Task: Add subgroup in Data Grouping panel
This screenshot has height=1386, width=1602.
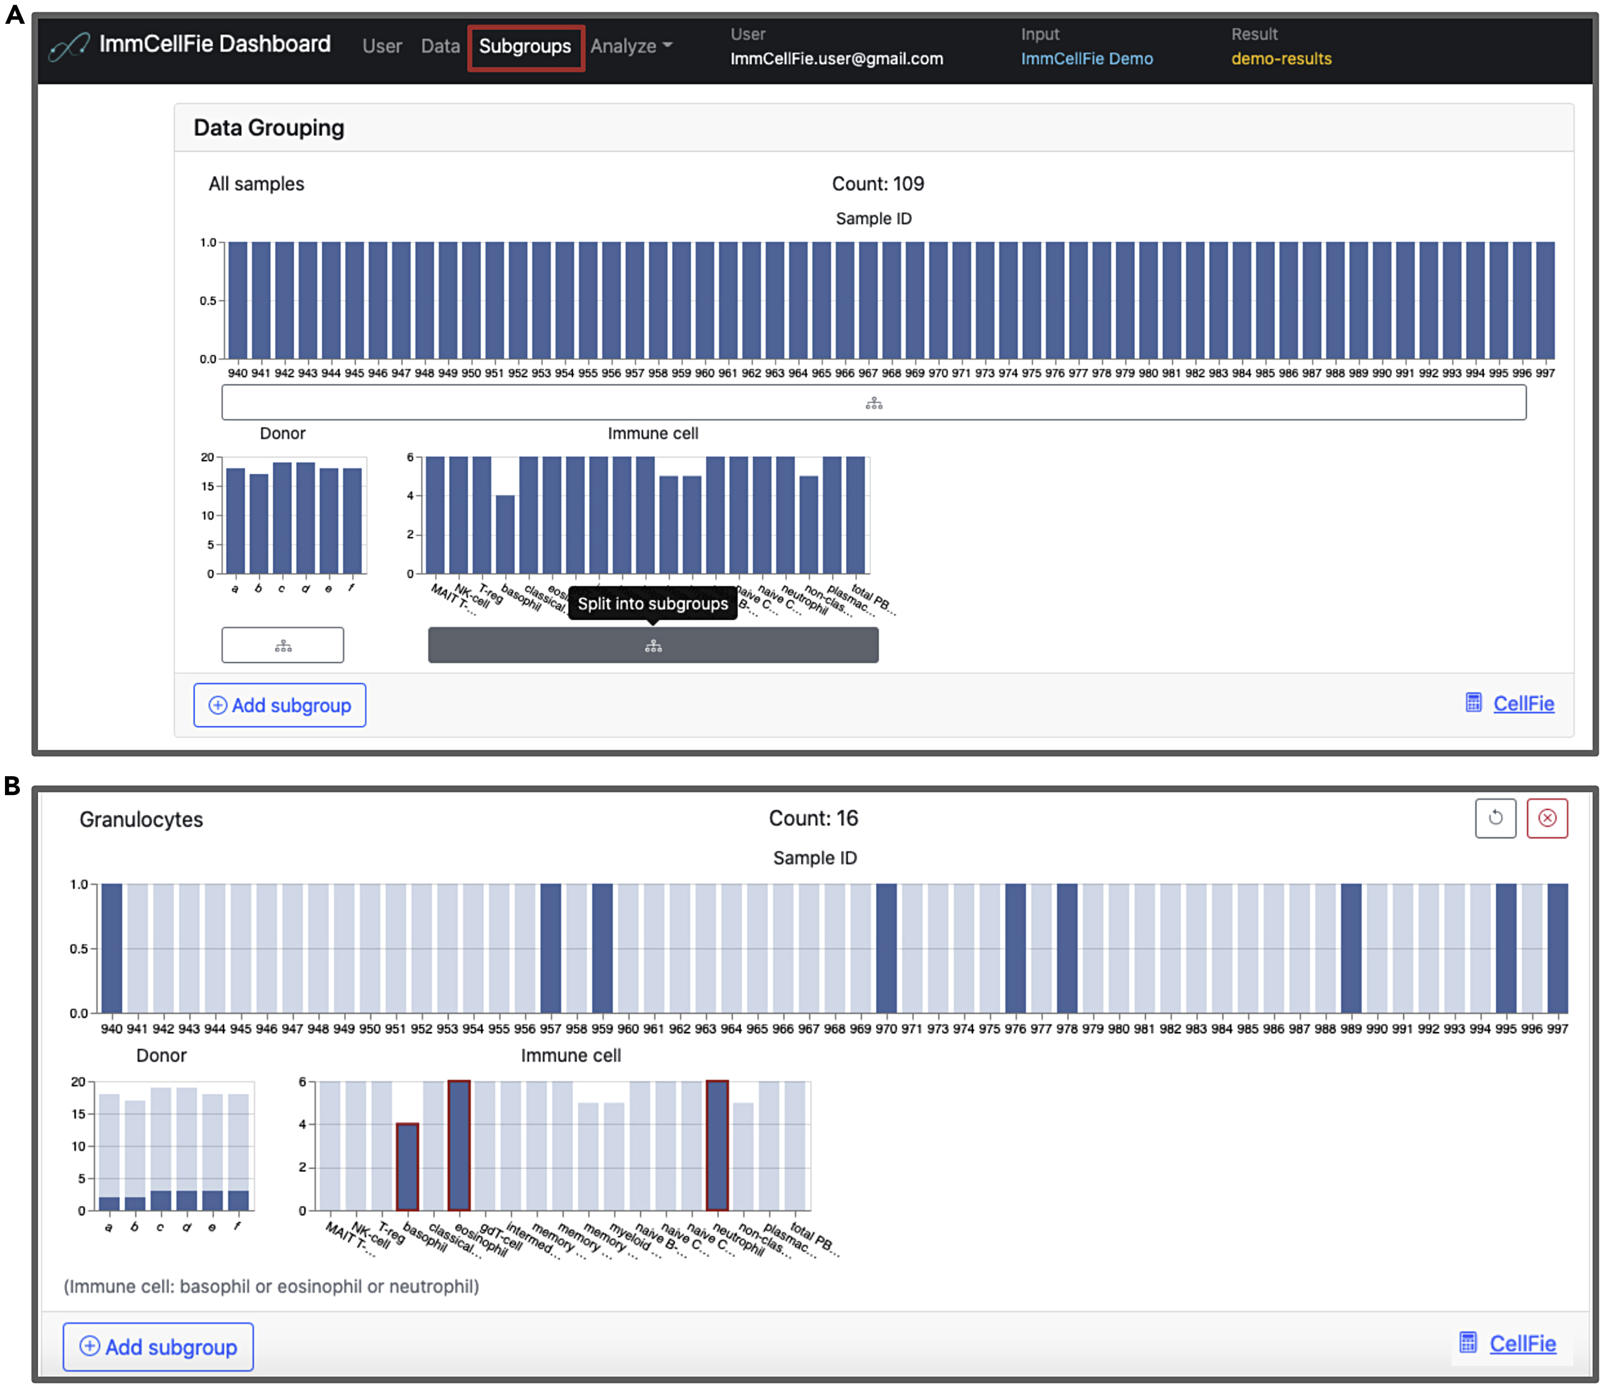Action: (279, 705)
